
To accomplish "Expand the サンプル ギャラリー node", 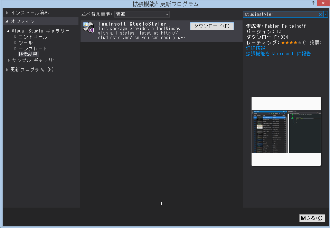I will (x=9, y=60).
